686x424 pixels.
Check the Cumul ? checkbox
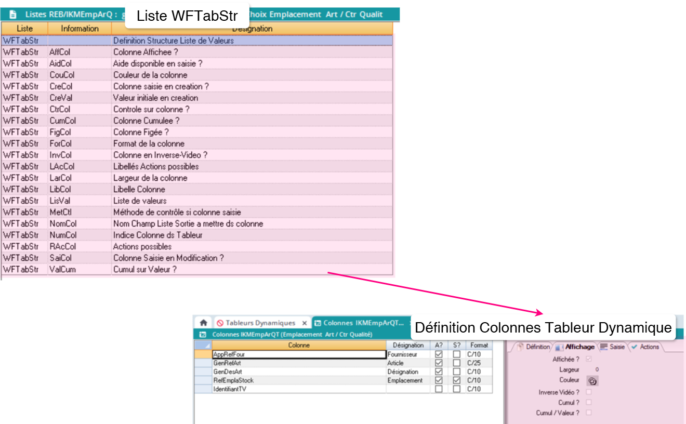pyautogui.click(x=589, y=402)
